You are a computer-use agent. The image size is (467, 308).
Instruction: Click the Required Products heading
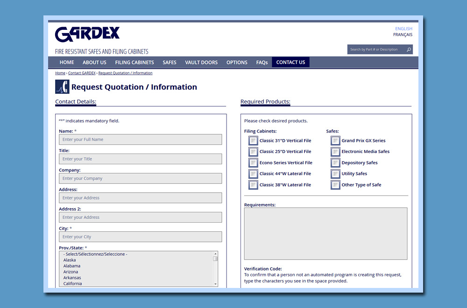click(265, 101)
